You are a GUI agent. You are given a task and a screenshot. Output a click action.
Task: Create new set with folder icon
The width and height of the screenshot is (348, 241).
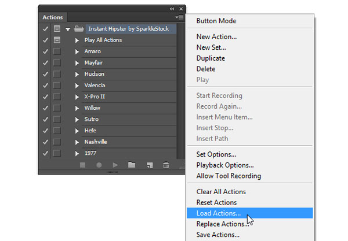(x=132, y=165)
